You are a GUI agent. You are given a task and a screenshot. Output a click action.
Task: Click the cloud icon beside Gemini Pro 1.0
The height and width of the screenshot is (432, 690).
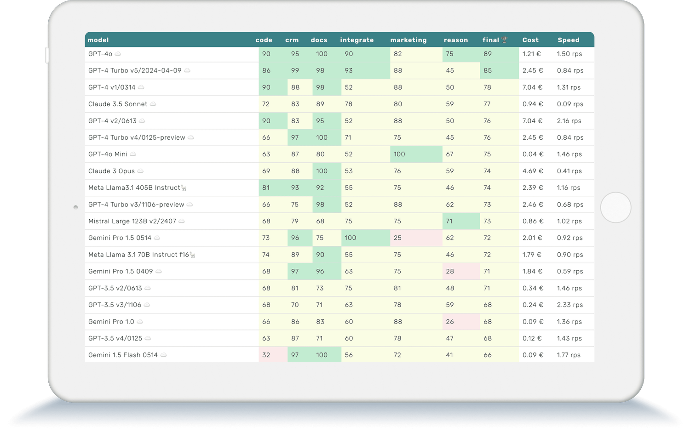point(139,322)
